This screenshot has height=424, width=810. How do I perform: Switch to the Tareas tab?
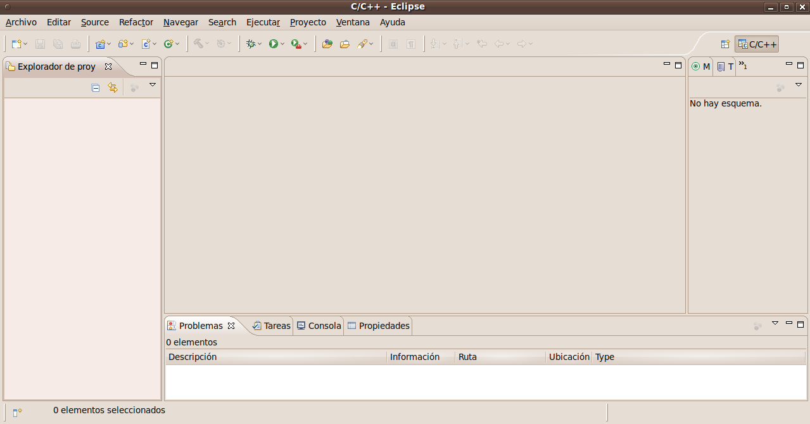coord(271,326)
